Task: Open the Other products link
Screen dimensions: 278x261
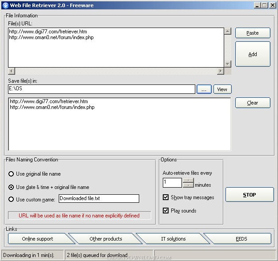Action: (106, 239)
